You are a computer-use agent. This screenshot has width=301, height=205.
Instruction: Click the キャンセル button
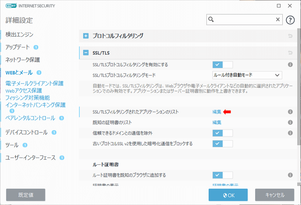coord(275,195)
